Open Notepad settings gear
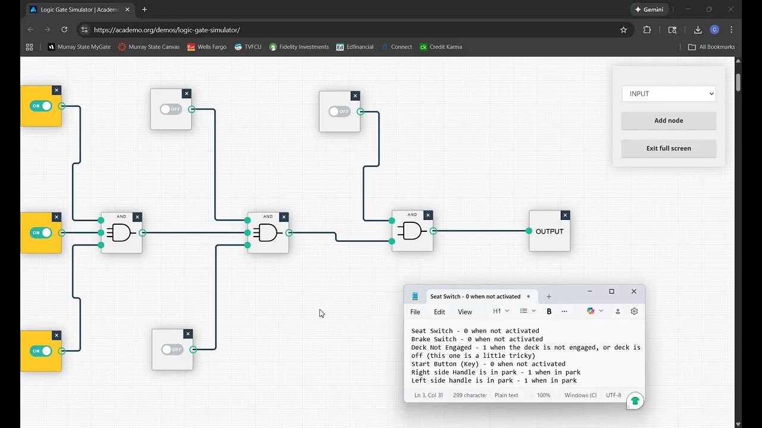The width and height of the screenshot is (762, 428). (x=635, y=311)
